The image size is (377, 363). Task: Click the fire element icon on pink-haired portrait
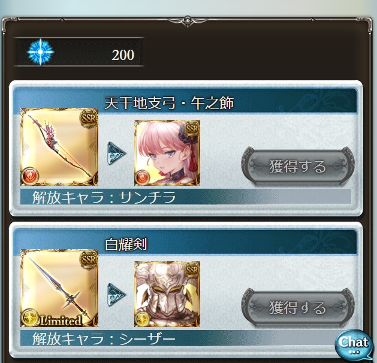[x=142, y=178]
